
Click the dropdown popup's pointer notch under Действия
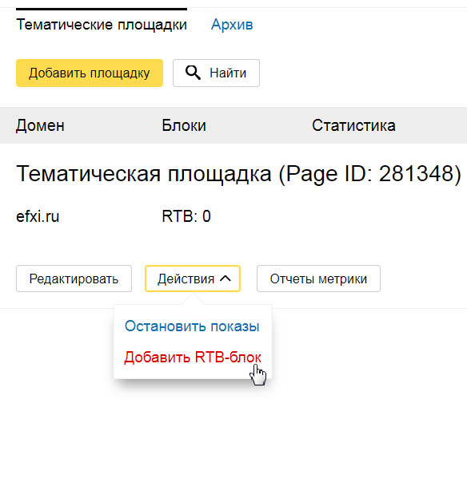pyautogui.click(x=193, y=300)
